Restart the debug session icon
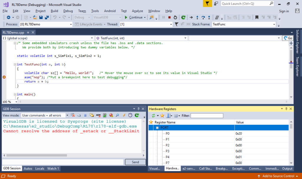 (x=175, y=18)
